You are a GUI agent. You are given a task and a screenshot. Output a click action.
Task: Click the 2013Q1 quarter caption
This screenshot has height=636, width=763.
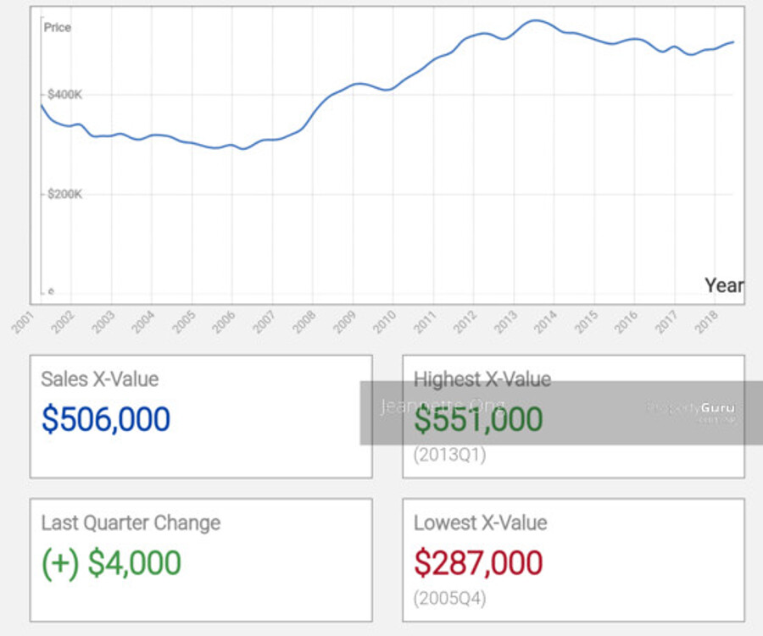coord(450,455)
